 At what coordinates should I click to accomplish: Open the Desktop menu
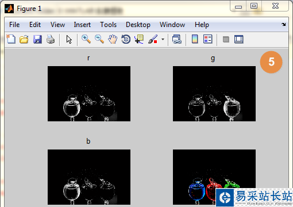(x=138, y=25)
